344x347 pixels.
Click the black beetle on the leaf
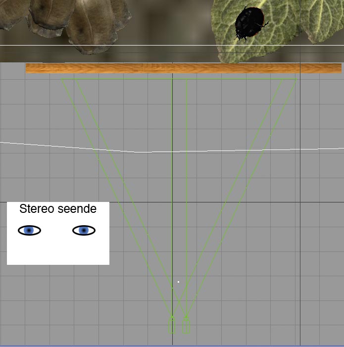249,22
